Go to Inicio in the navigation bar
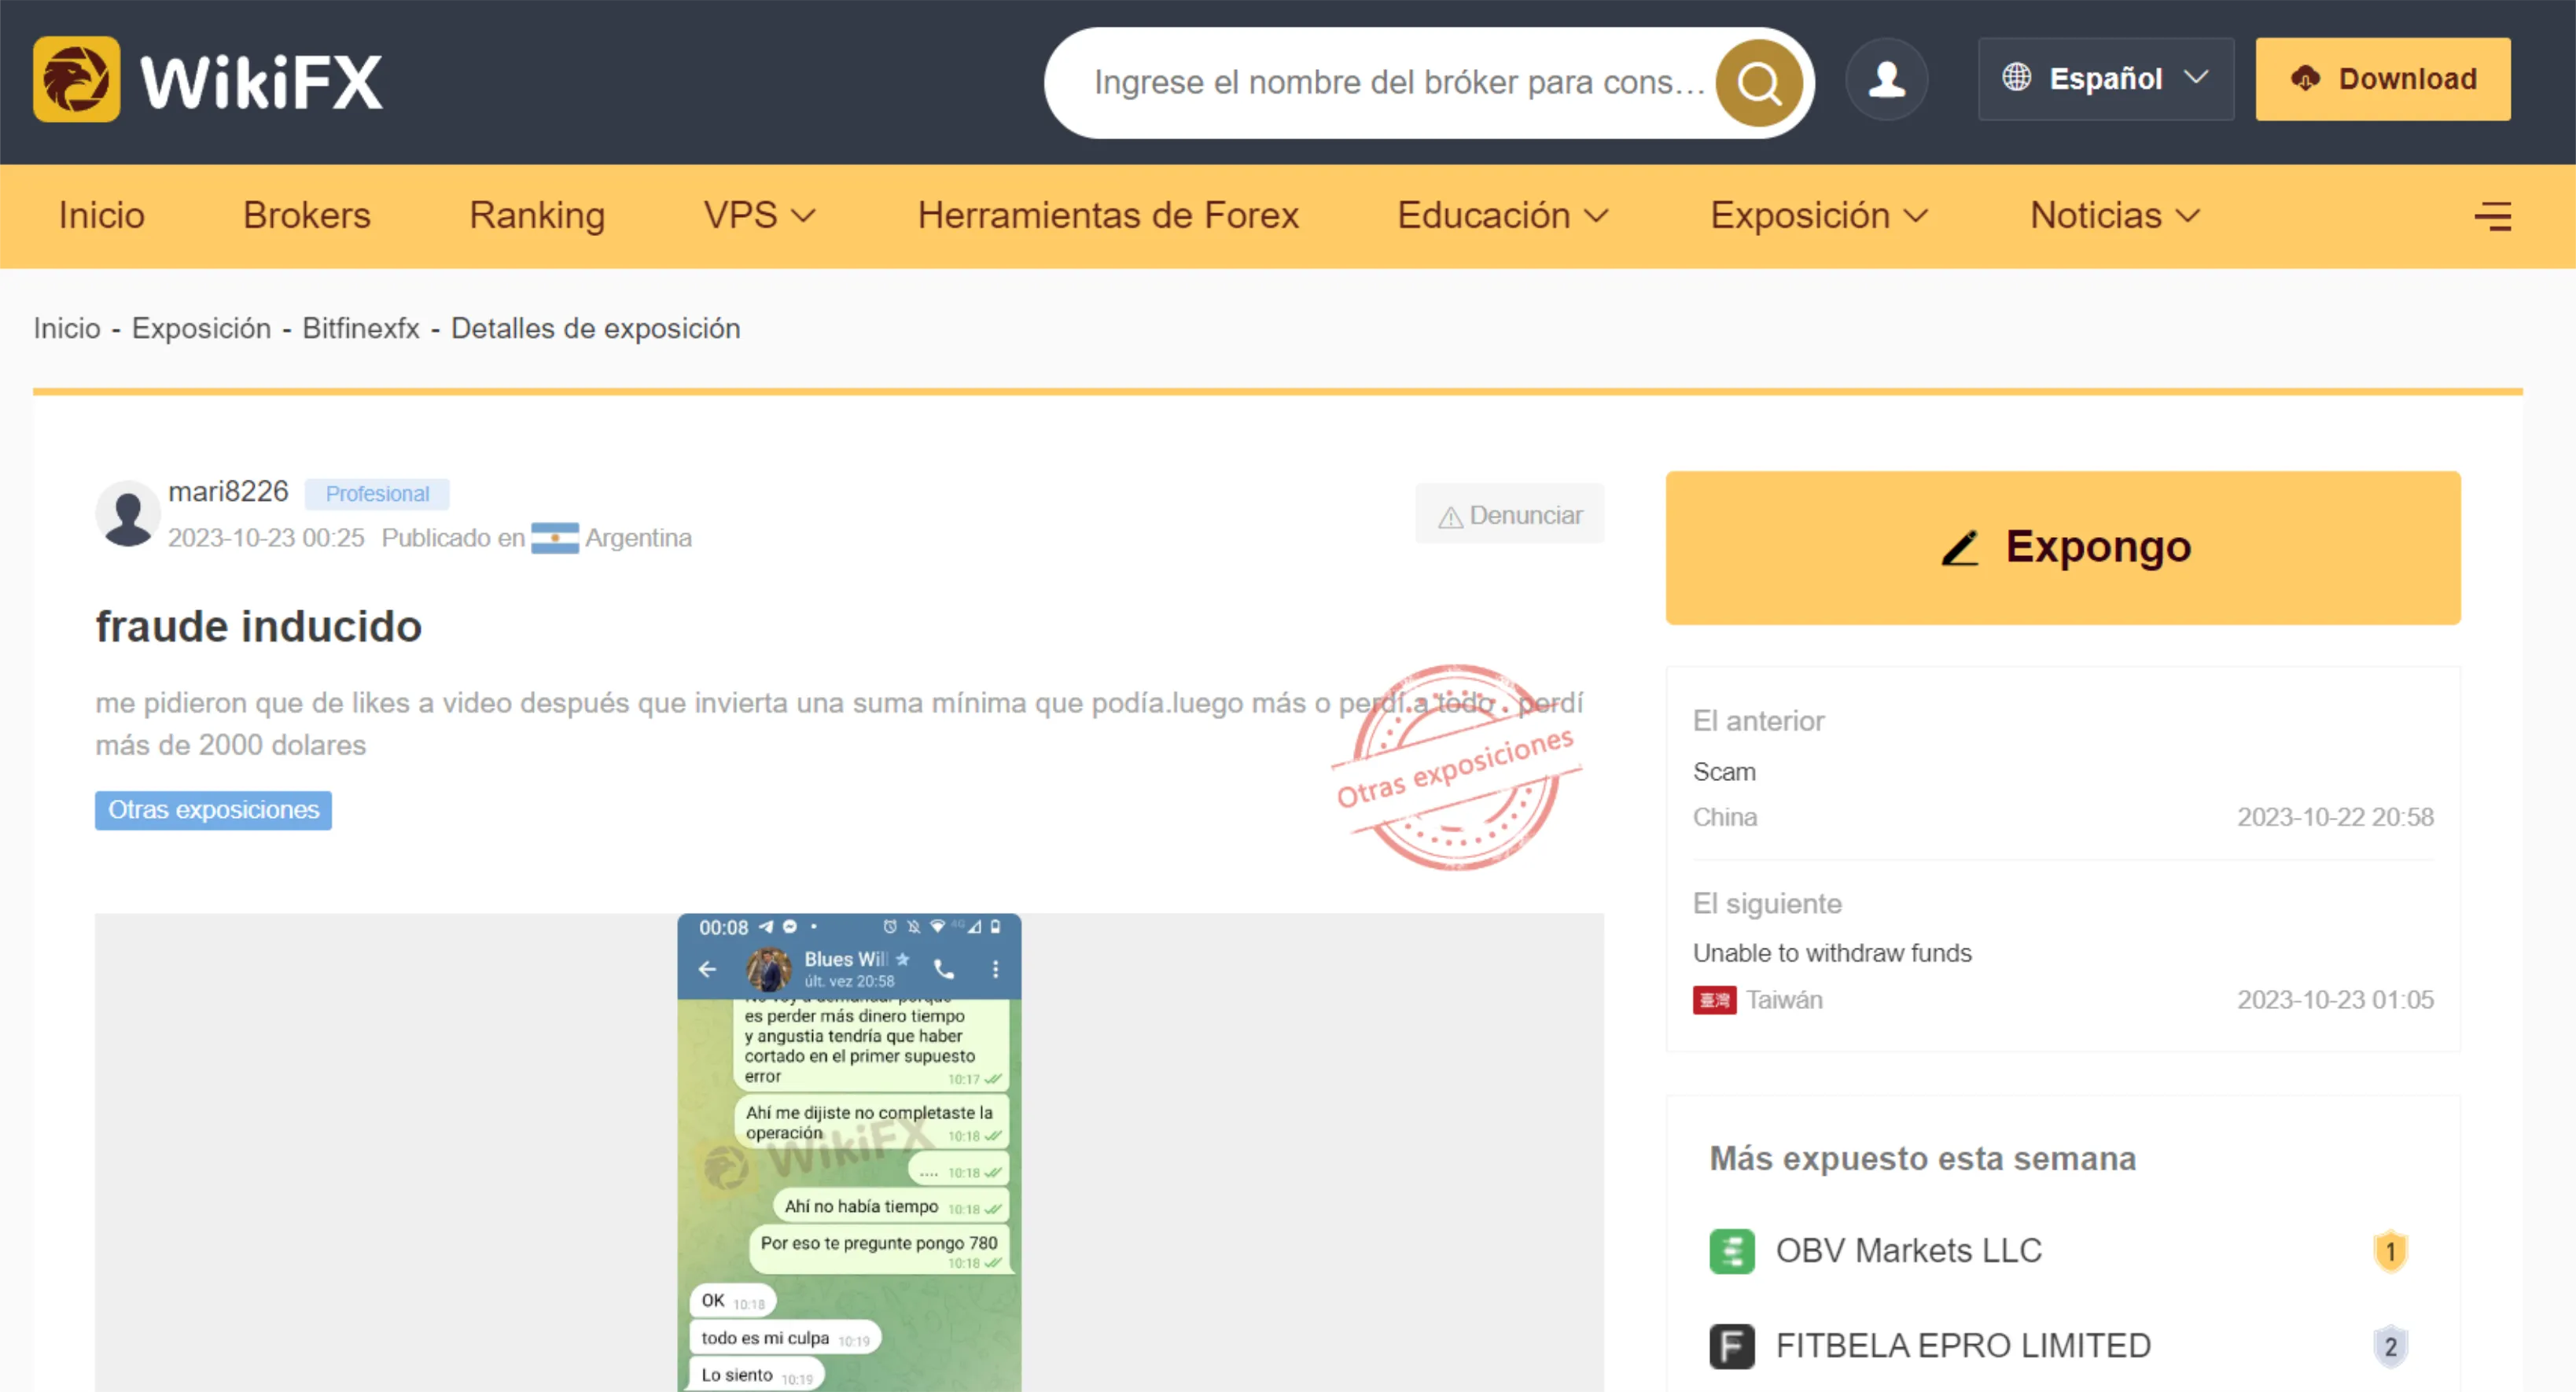Screen dimensions: 2576x1392 tap(101, 216)
